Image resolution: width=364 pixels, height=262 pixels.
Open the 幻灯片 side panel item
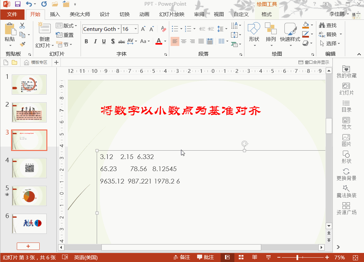click(346, 89)
